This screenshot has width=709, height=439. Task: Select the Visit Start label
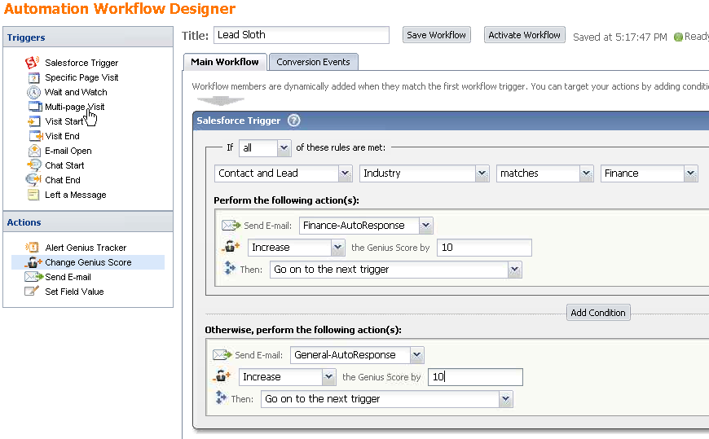[x=64, y=121]
